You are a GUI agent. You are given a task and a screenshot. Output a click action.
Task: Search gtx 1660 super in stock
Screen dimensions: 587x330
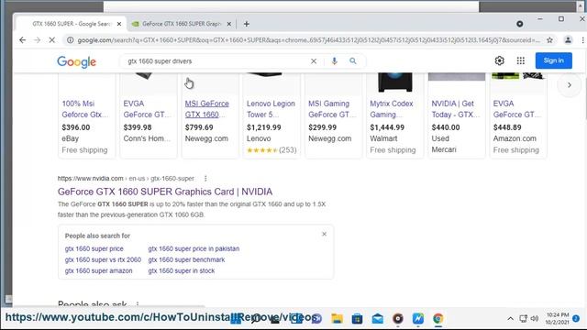click(x=182, y=271)
